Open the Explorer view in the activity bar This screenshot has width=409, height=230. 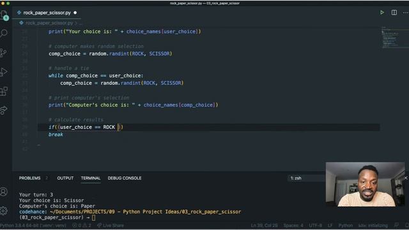point(4,15)
